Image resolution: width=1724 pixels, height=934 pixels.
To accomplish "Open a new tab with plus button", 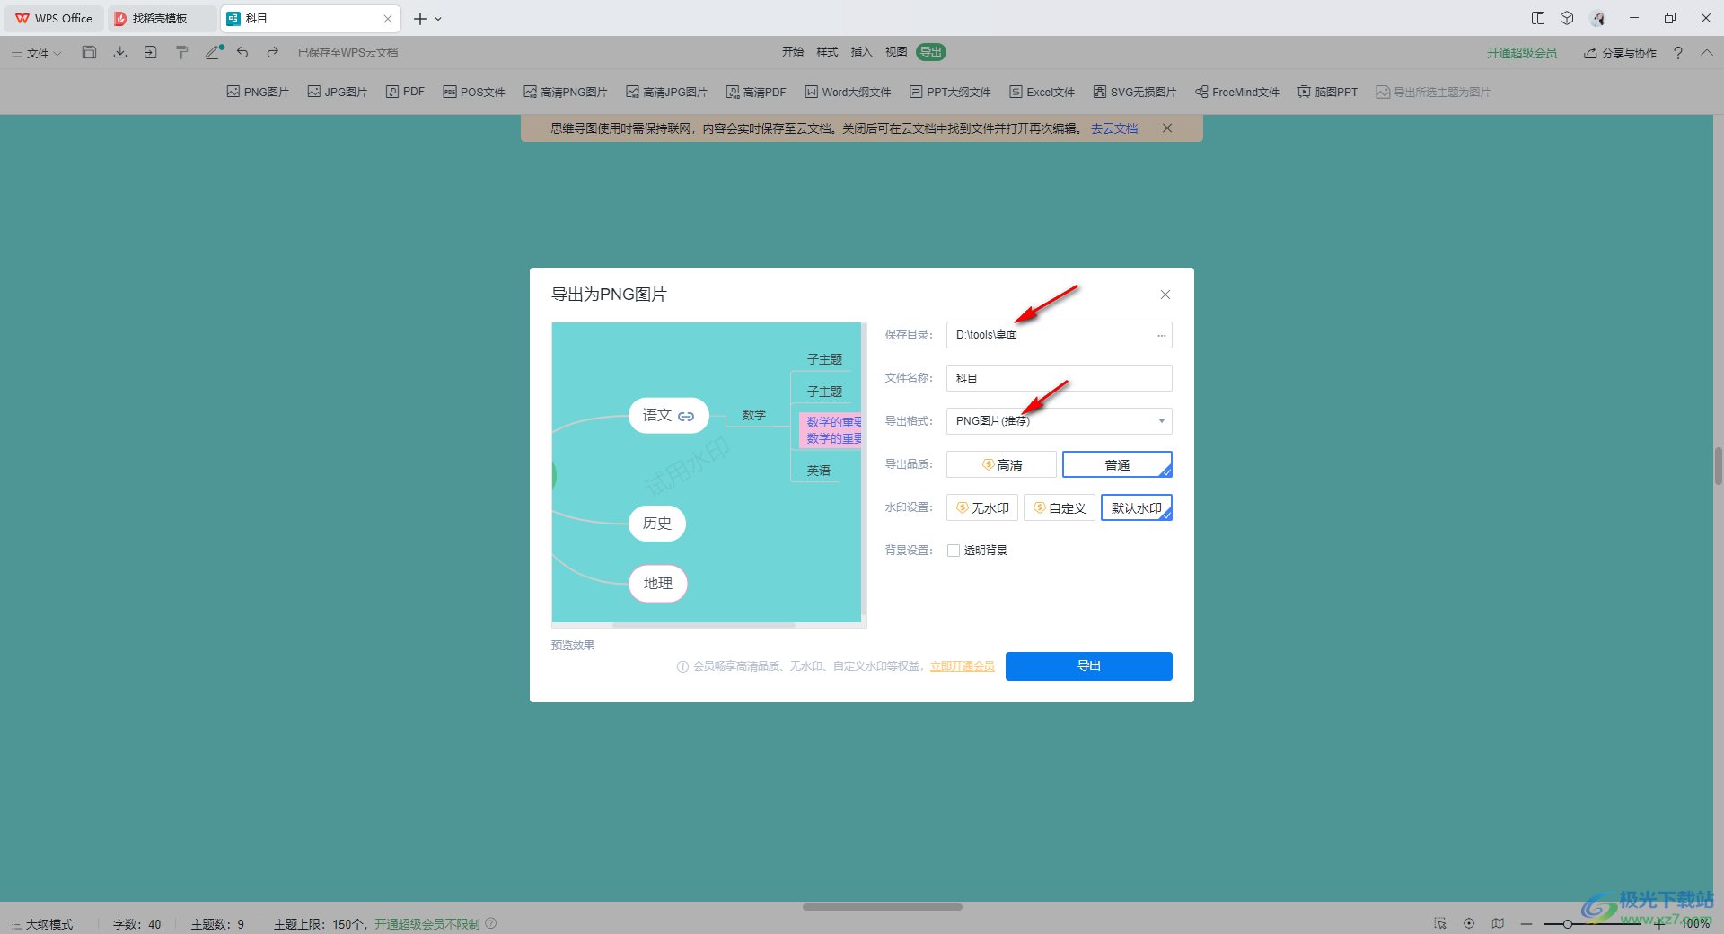I will point(419,18).
